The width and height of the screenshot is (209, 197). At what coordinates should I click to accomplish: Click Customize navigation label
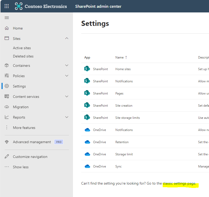click(30, 157)
